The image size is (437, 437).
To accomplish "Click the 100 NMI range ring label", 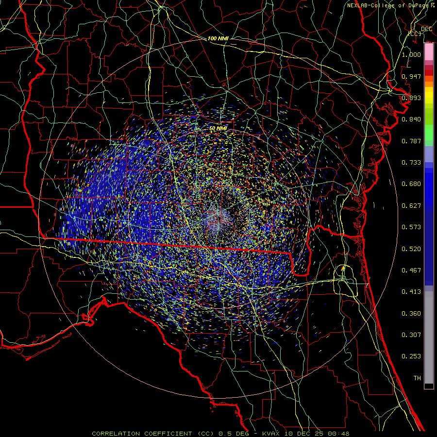I will [x=218, y=38].
